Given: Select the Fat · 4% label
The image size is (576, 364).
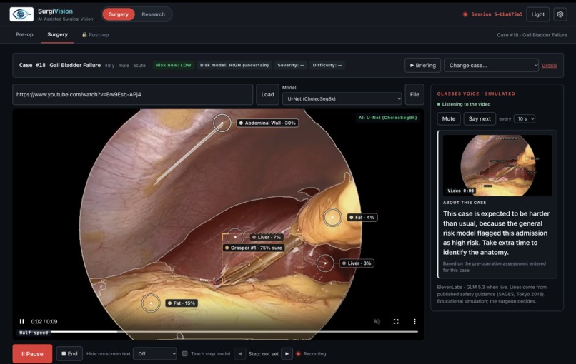Looking at the screenshot, I should point(362,217).
